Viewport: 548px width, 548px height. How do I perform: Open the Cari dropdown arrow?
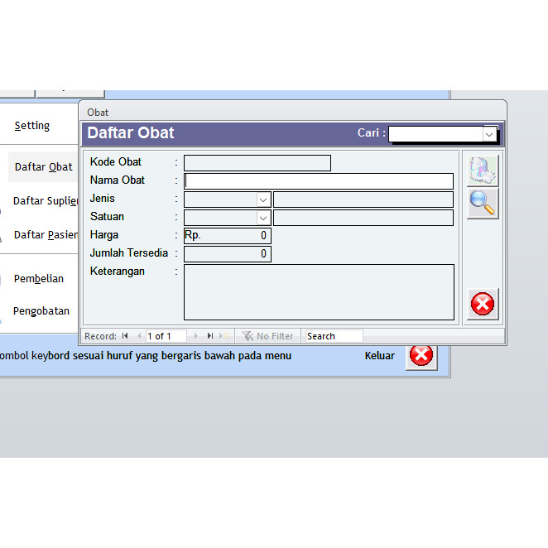click(x=489, y=134)
